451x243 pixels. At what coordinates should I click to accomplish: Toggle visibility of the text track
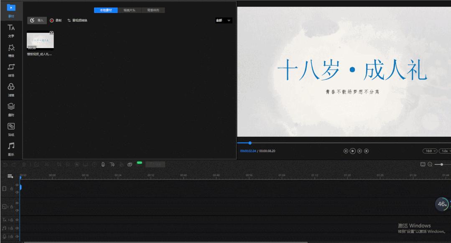click(x=16, y=220)
